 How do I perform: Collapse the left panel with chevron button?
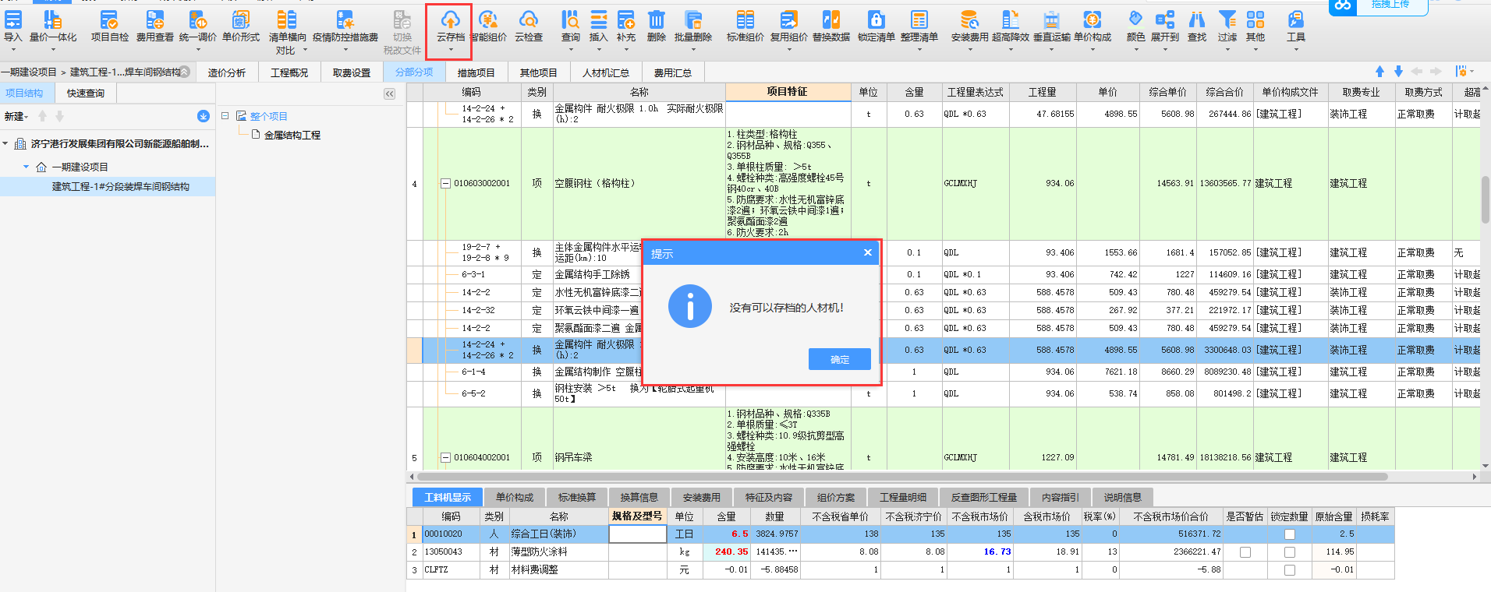[x=389, y=93]
